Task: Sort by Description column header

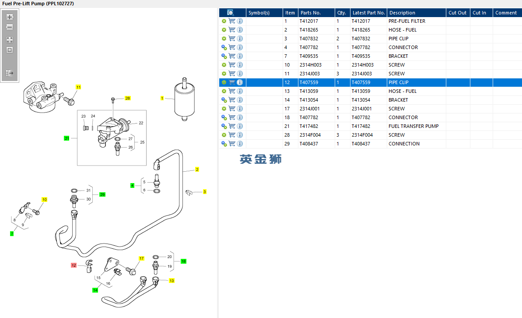Action: [x=417, y=13]
